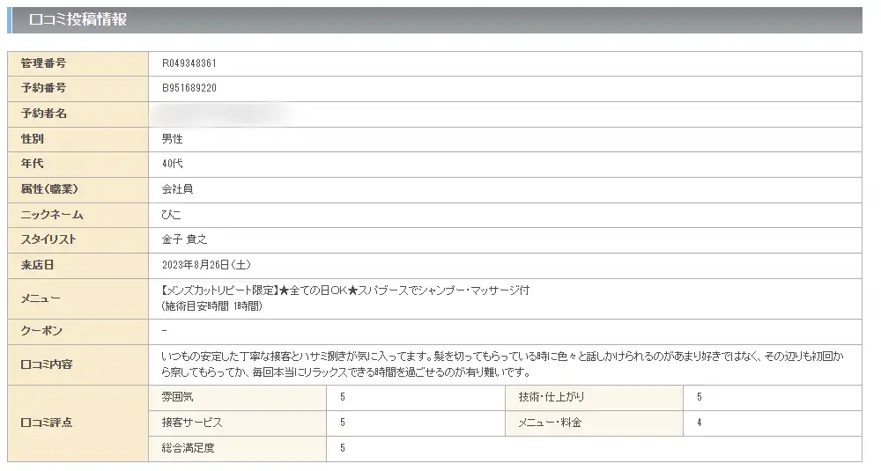Click the ニックネーム row label
This screenshot has height=471, width=881.
click(52, 215)
